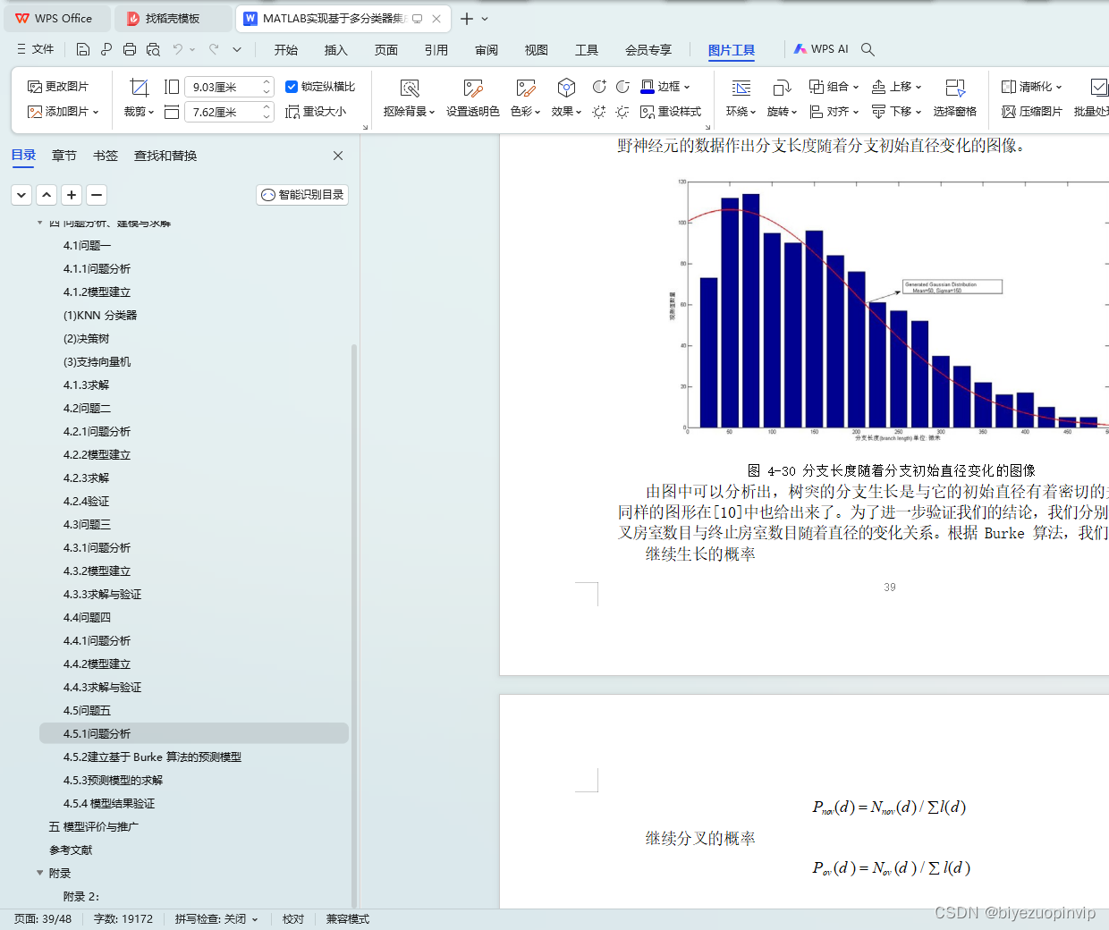Open Color (色彩) picture adjustment icon

(525, 88)
